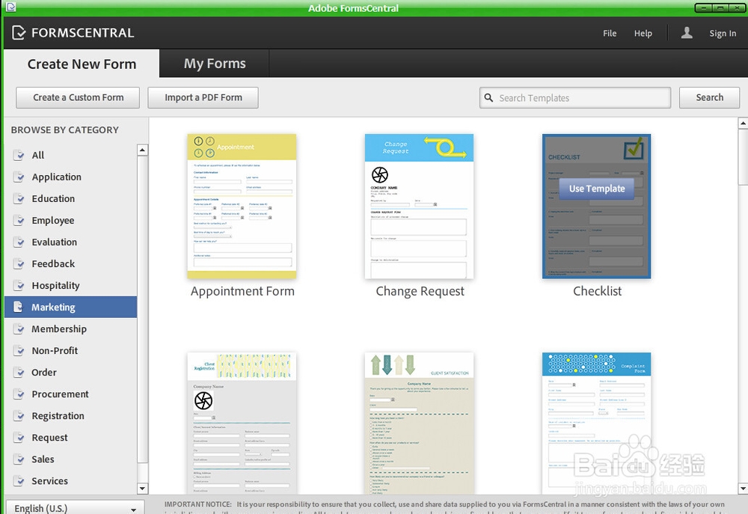The image size is (748, 514).
Task: Focus the Search Templates input field
Action: 574,97
